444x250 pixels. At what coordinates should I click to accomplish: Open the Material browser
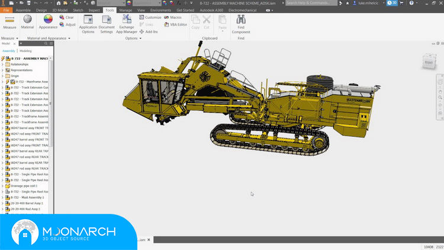pos(27,22)
